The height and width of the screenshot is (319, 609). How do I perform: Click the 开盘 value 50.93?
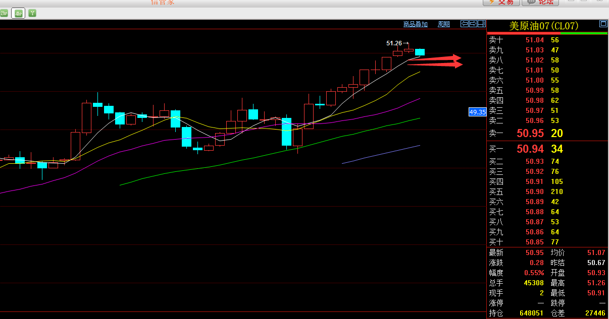596,273
